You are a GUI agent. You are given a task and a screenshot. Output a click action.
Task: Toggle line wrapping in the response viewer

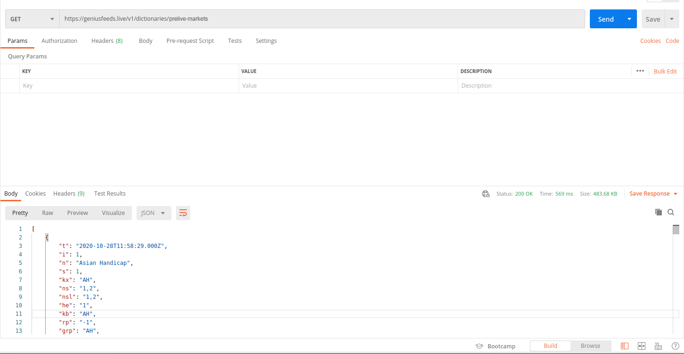[183, 213]
